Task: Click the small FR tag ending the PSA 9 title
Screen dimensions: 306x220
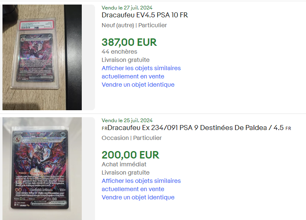Action: tap(288, 128)
